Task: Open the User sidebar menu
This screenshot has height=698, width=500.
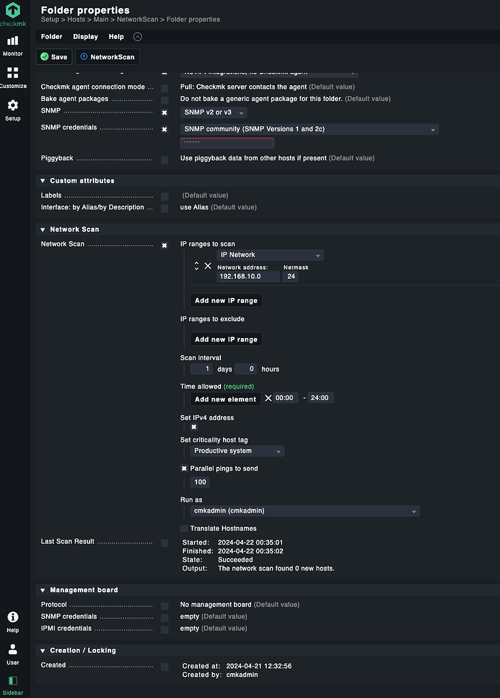Action: click(x=12, y=651)
